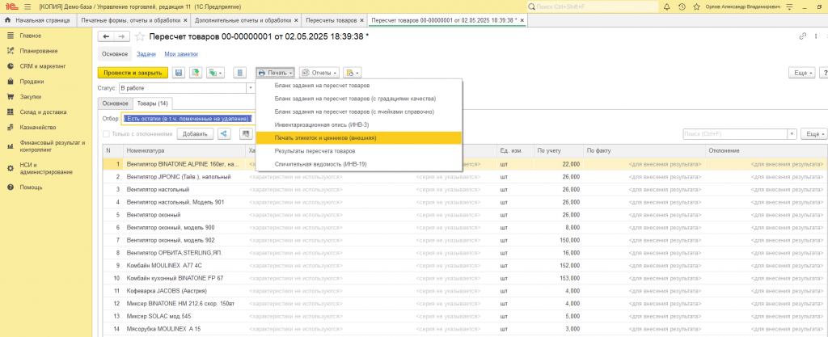The width and height of the screenshot is (828, 337).
Task: Open Планирование section
Action: (39, 51)
